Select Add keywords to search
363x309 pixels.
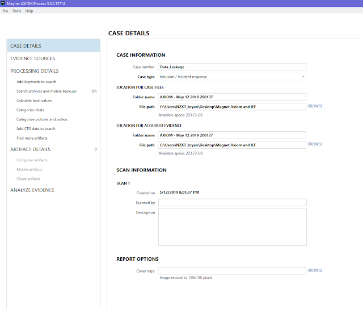click(x=36, y=82)
